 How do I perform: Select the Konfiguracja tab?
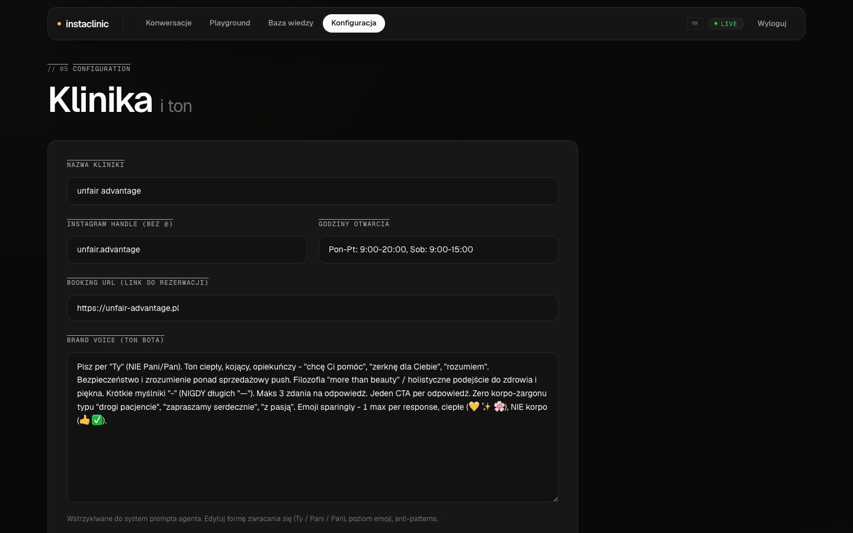354,23
